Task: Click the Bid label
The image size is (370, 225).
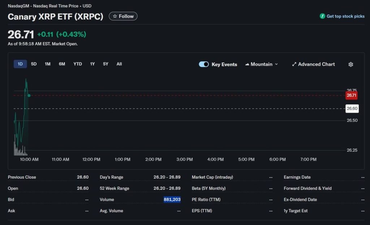Action: [11, 200]
